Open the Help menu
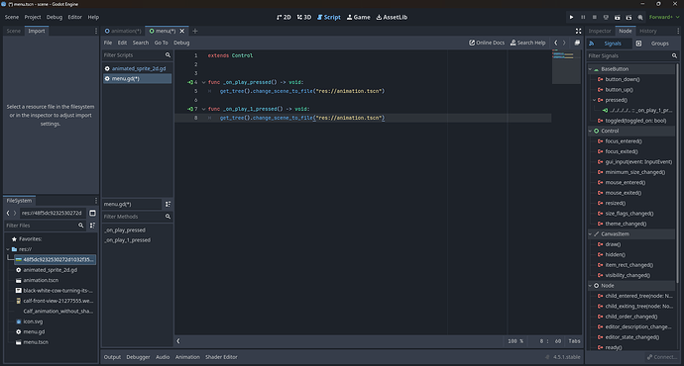This screenshot has height=366, width=684. [x=93, y=17]
